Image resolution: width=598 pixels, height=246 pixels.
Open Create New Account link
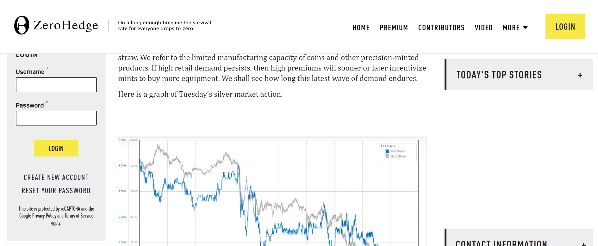click(x=56, y=177)
